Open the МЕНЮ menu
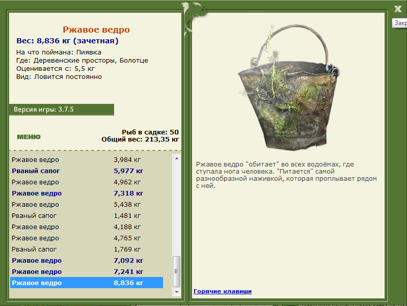 pyautogui.click(x=29, y=137)
